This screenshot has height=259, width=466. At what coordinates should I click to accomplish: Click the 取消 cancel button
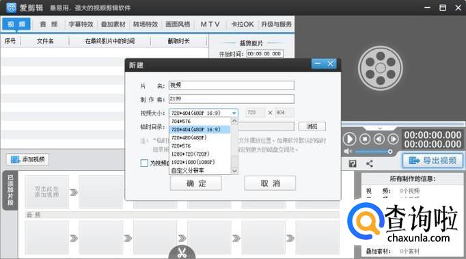(x=270, y=183)
